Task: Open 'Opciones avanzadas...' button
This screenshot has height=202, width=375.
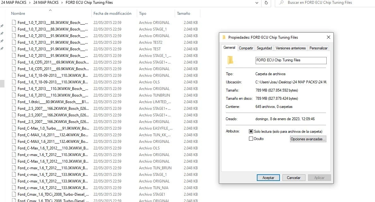Action: pyautogui.click(x=308, y=139)
